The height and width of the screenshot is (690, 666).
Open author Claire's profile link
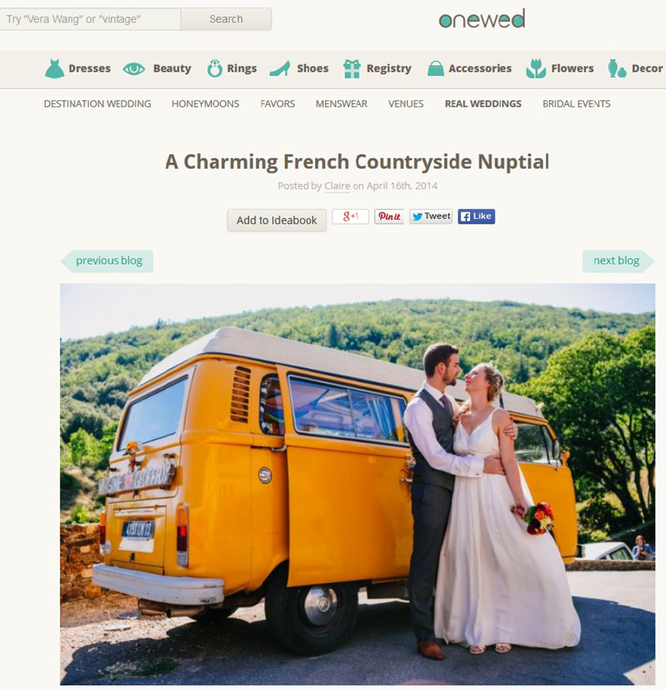(x=337, y=186)
